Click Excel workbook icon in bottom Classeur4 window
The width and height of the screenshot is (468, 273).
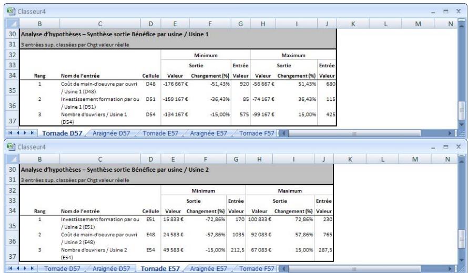(11, 146)
